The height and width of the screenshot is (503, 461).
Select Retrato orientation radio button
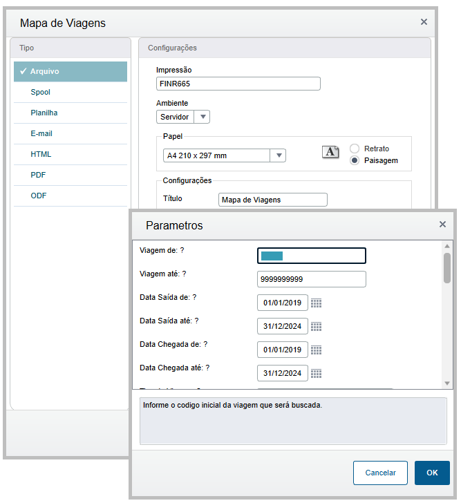pyautogui.click(x=355, y=149)
